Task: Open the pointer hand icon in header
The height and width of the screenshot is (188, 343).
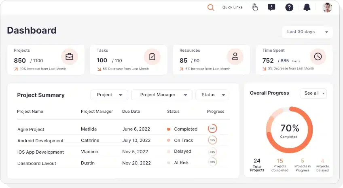Action: pos(255,7)
